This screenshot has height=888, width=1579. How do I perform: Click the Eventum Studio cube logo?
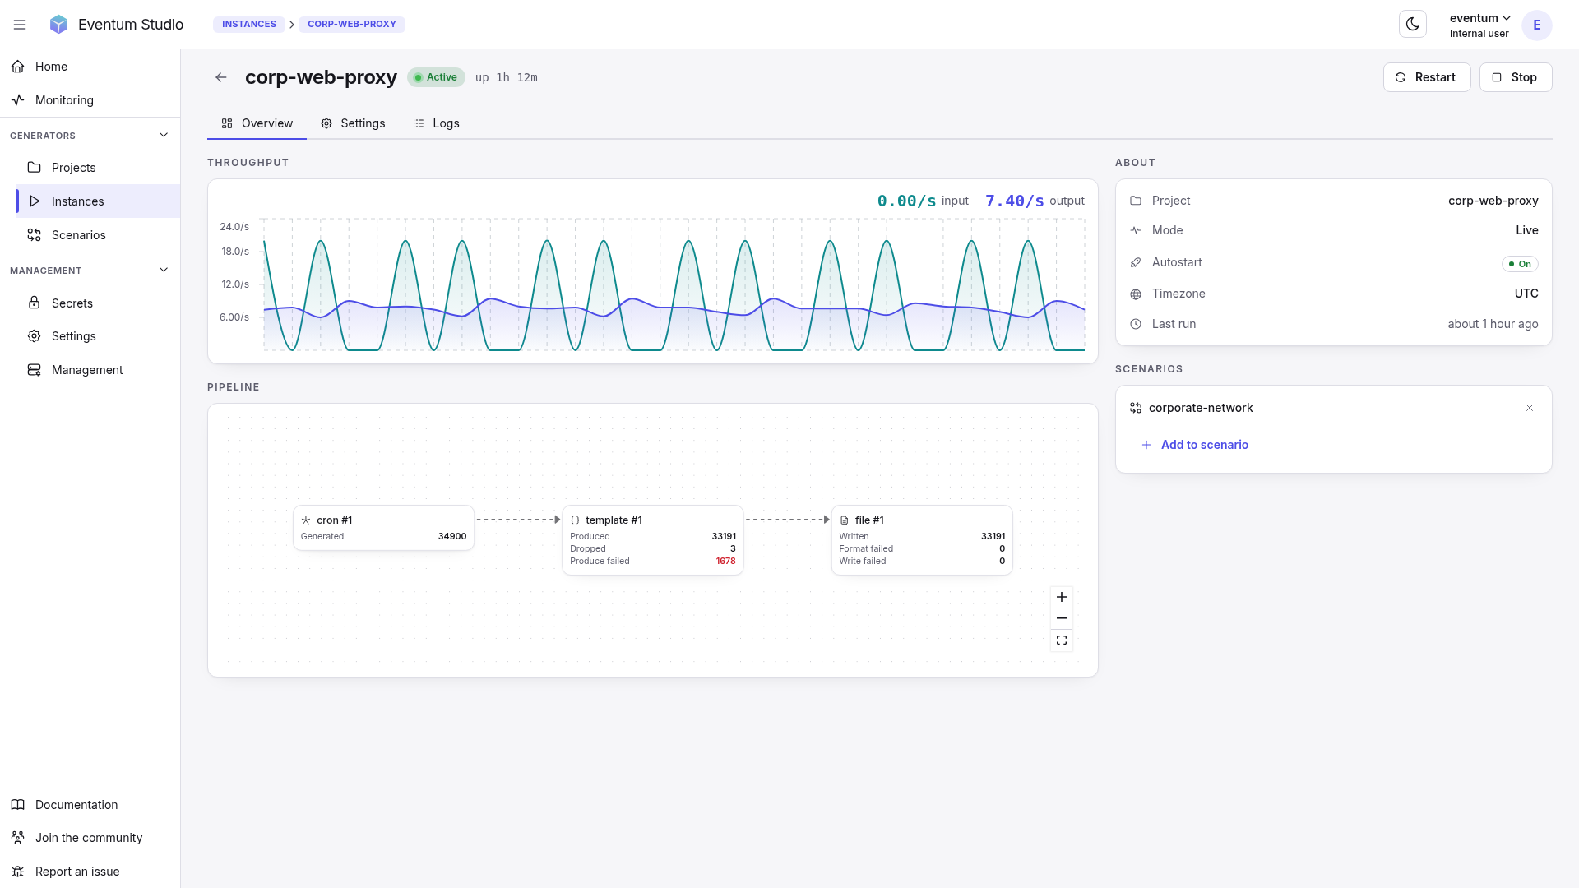(58, 25)
